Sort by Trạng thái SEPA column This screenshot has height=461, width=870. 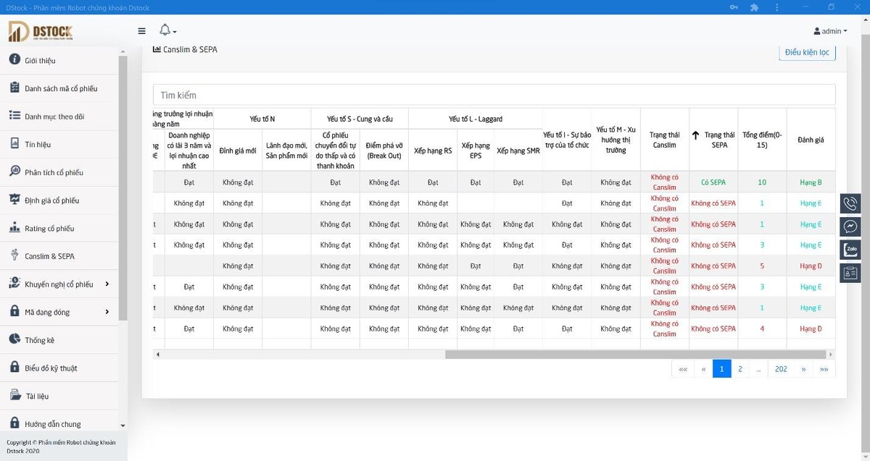[x=713, y=140]
